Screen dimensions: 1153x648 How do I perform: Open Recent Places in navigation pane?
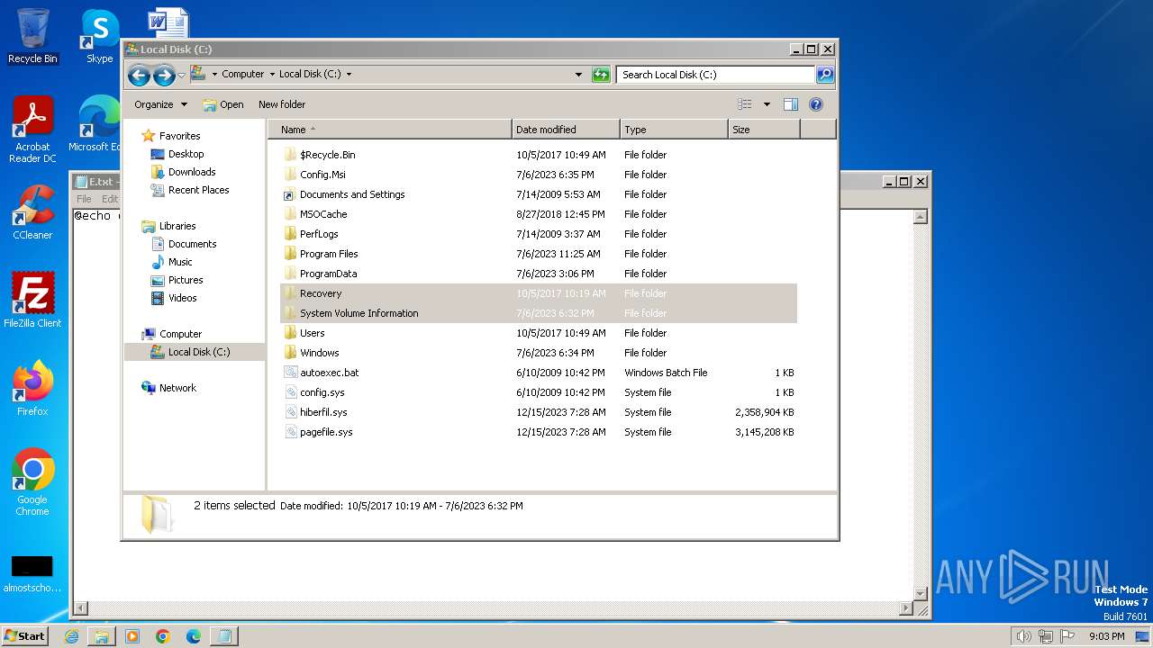pyautogui.click(x=198, y=190)
